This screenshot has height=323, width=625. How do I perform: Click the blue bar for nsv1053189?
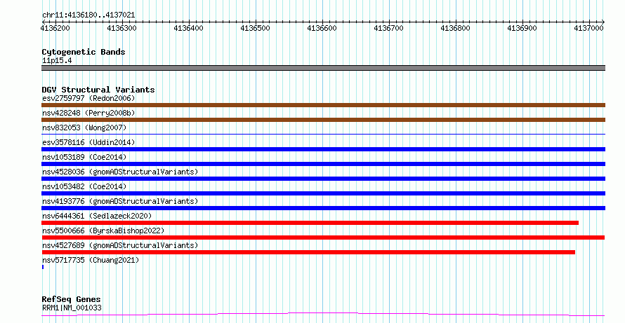click(323, 164)
